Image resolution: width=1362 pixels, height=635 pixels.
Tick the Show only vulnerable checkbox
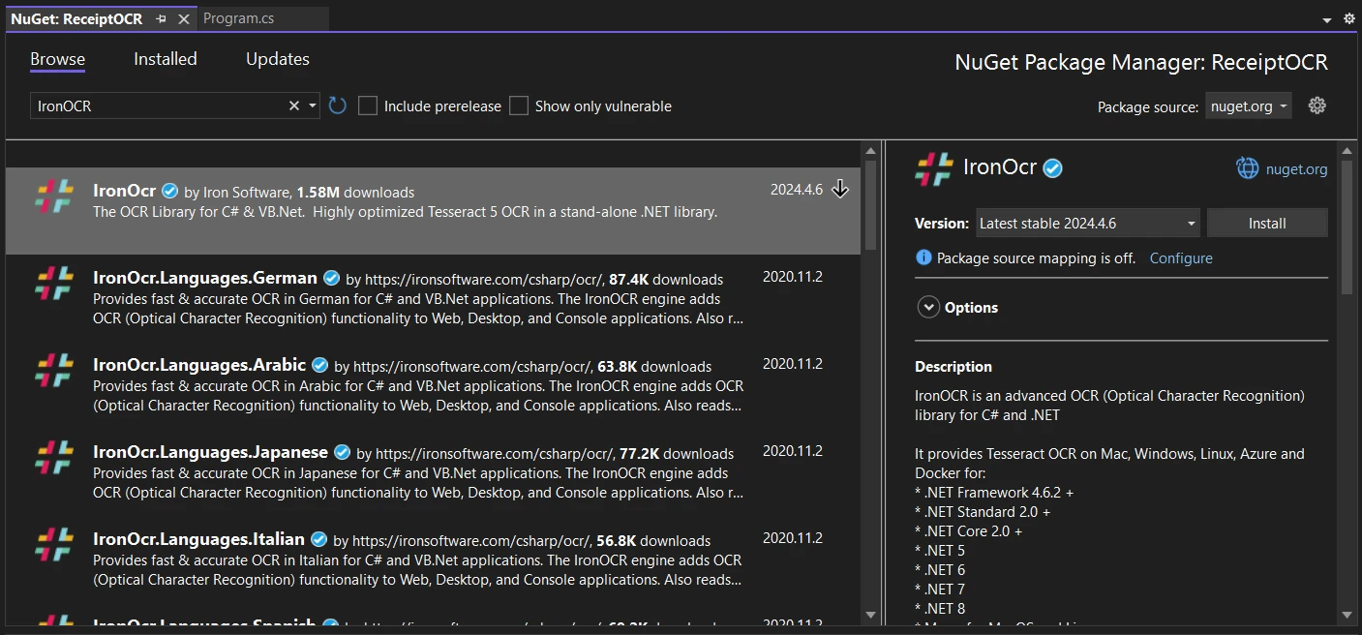(520, 106)
